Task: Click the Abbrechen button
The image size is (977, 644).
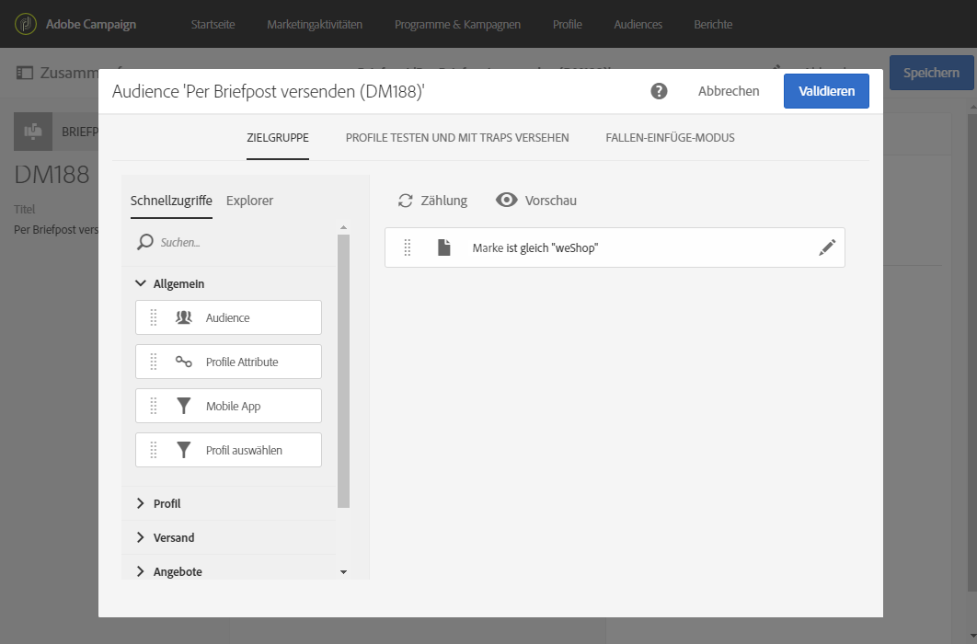Action: (x=729, y=91)
